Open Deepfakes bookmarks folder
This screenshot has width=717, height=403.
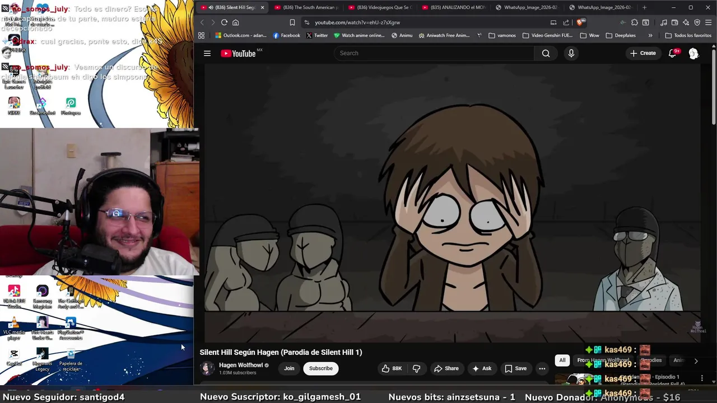point(621,35)
